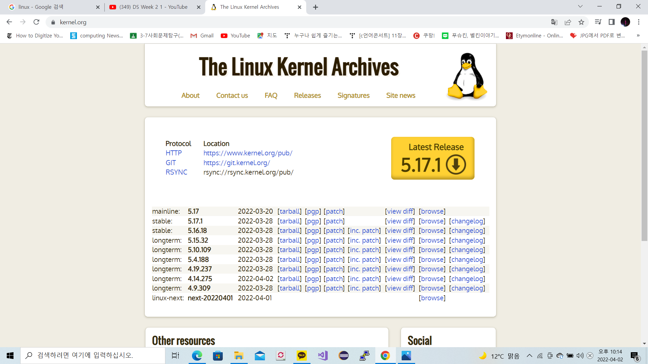Screen dimensions: 648x364
Task: Open the notification center icon
Action: [x=635, y=356]
